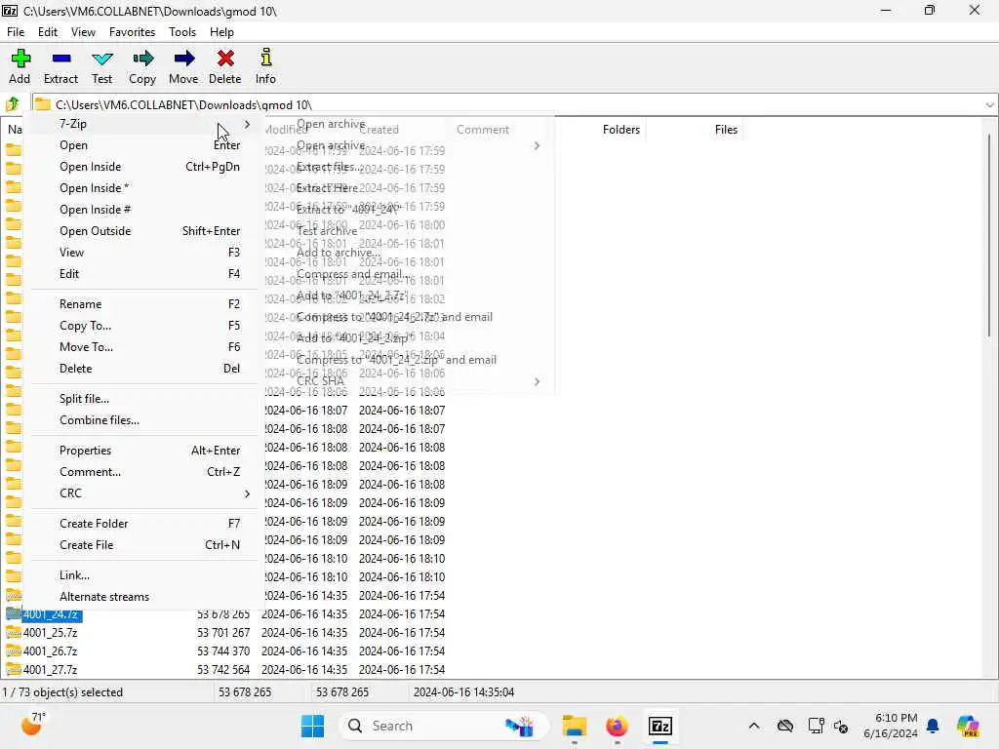Click Test archive in 7-Zip submenu
The width and height of the screenshot is (999, 749).
point(408,231)
